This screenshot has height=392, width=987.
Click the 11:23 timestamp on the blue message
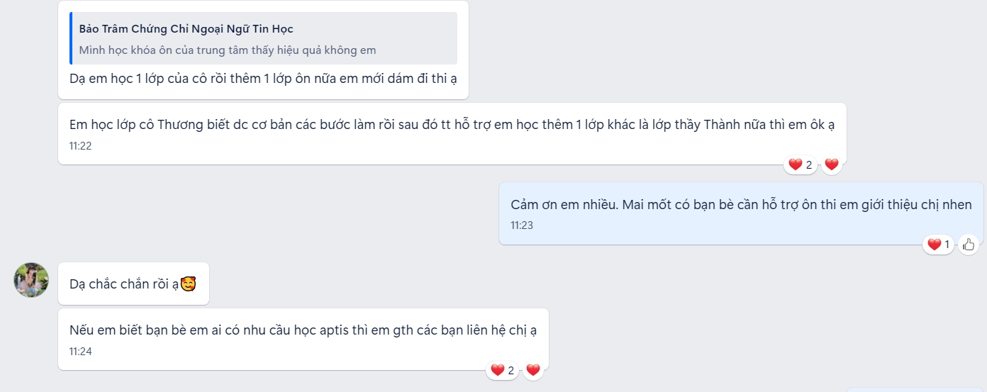(522, 225)
